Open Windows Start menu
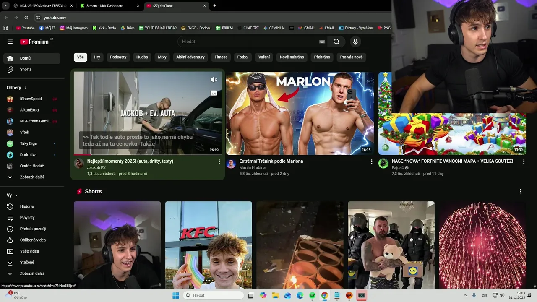The image size is (537, 302). [176, 295]
